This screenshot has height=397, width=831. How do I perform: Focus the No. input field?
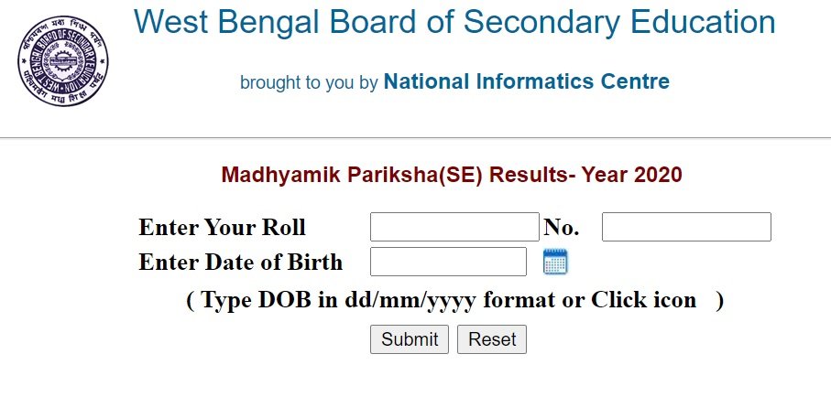click(686, 227)
